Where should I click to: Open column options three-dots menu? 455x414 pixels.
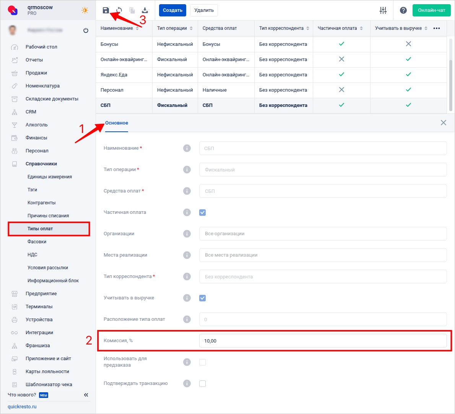437,28
